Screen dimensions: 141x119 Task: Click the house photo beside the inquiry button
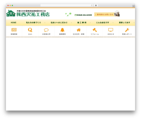(x=117, y=14)
